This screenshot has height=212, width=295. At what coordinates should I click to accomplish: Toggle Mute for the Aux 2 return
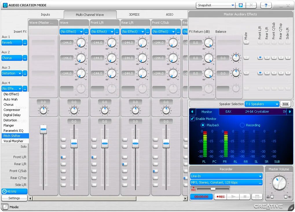pyautogui.click(x=246, y=58)
